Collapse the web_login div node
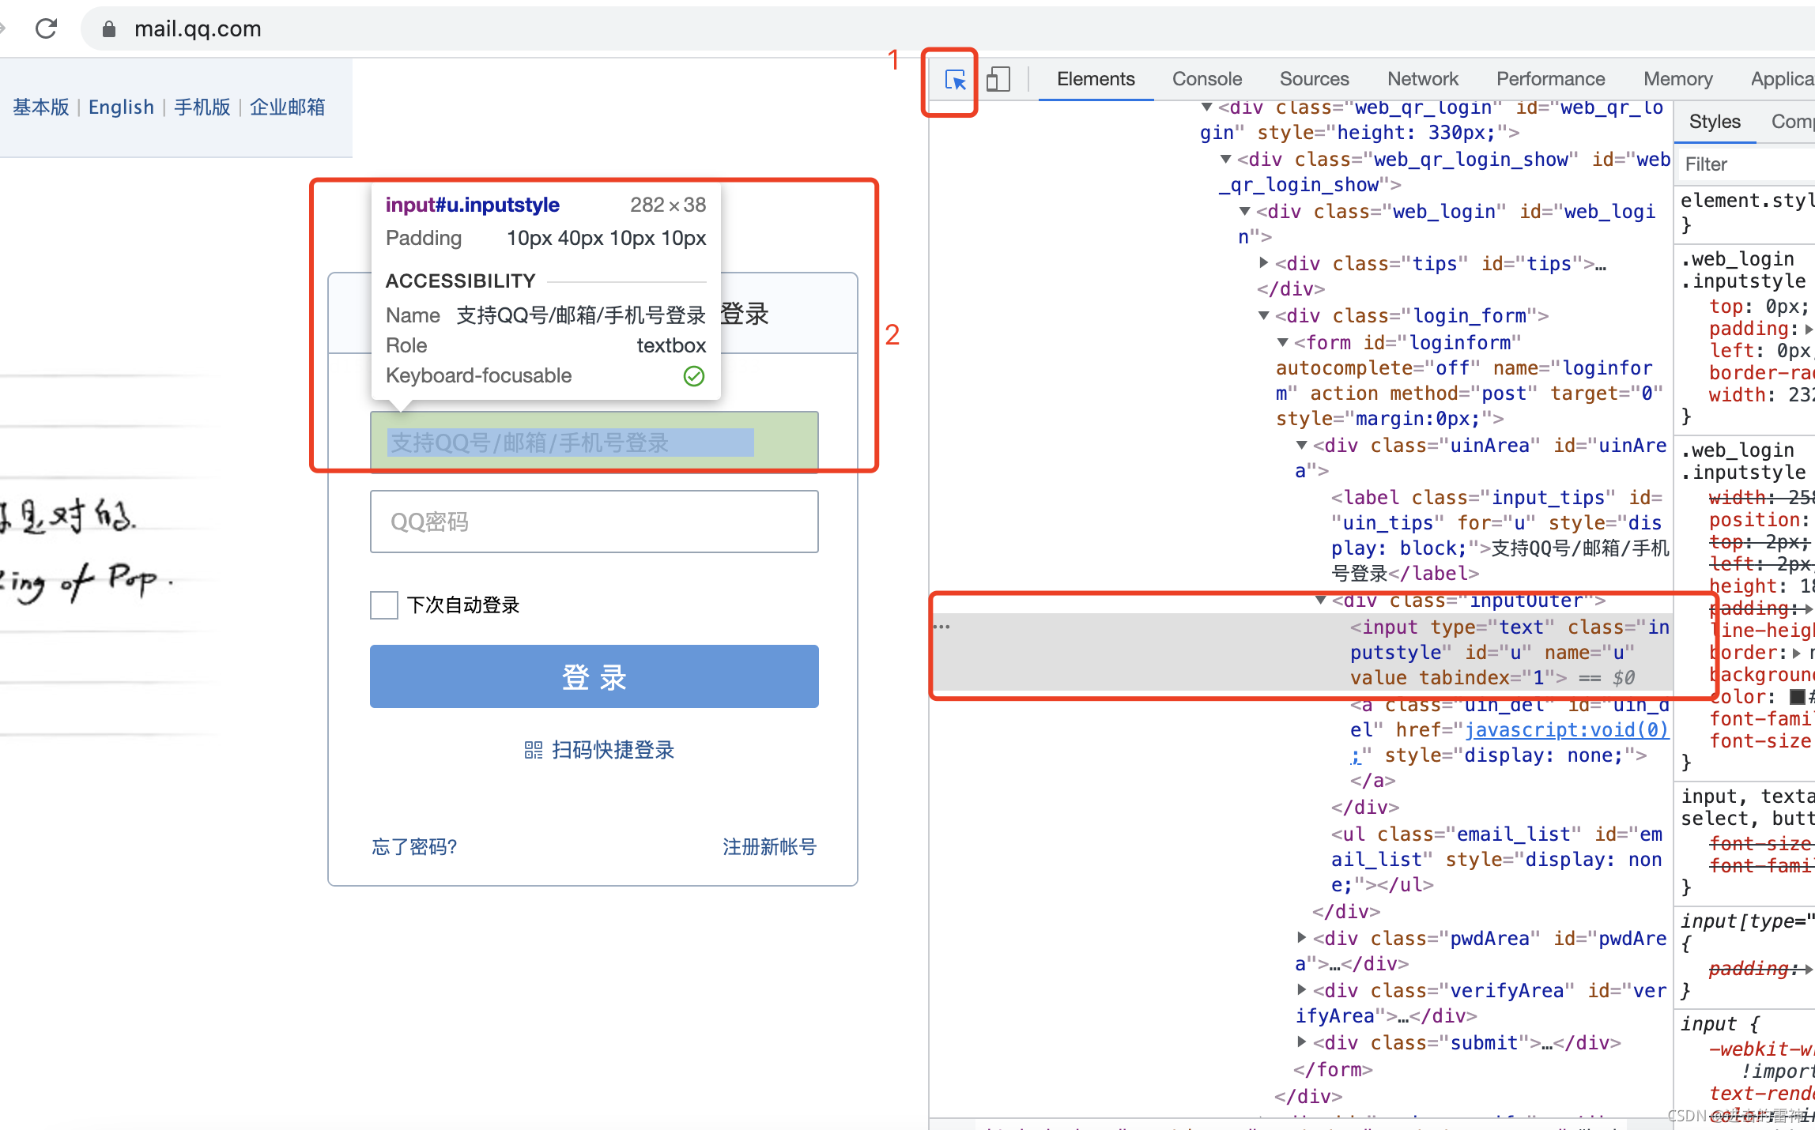1815x1130 pixels. pos(1244,212)
